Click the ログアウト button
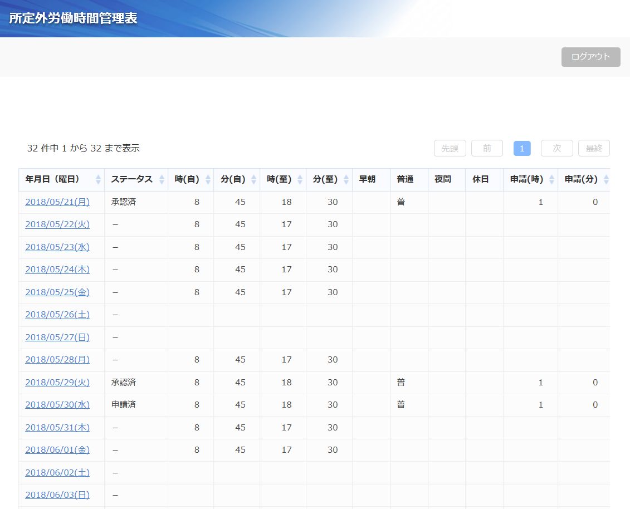This screenshot has width=630, height=509. (x=590, y=57)
